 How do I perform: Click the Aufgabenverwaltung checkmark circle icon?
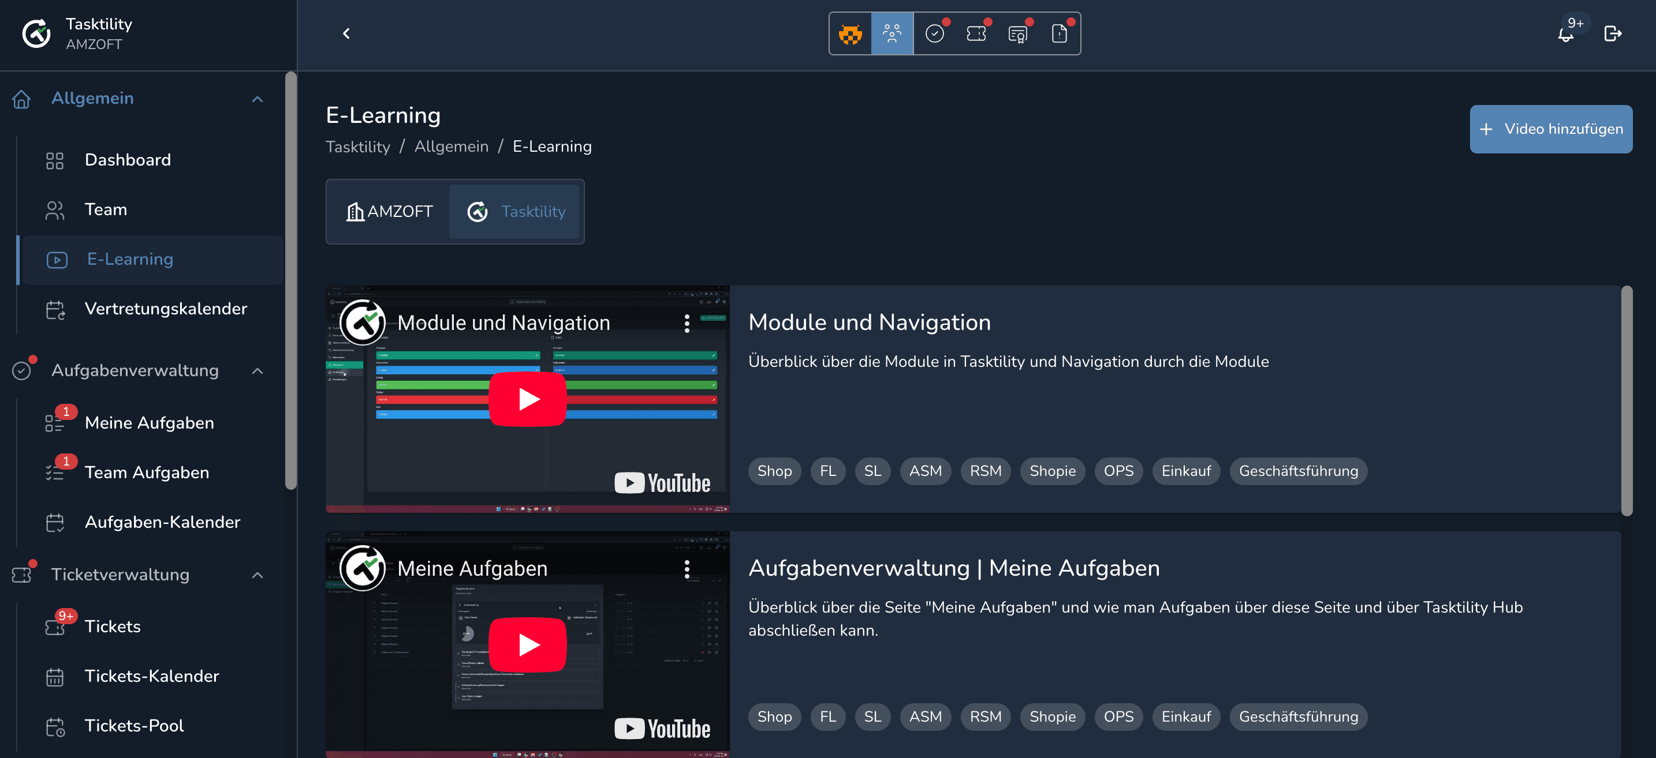[x=21, y=371]
